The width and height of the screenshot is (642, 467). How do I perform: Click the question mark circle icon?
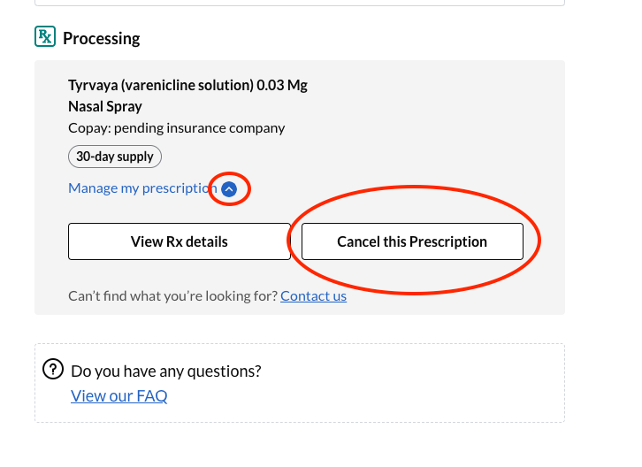[53, 369]
